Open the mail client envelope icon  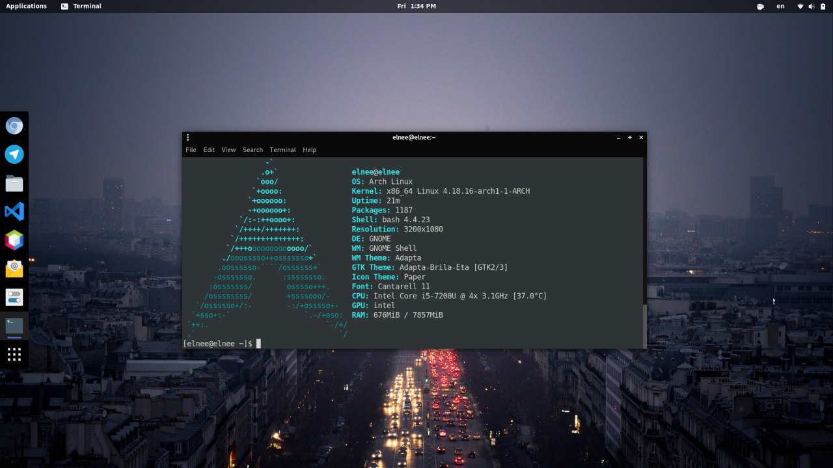(x=14, y=268)
